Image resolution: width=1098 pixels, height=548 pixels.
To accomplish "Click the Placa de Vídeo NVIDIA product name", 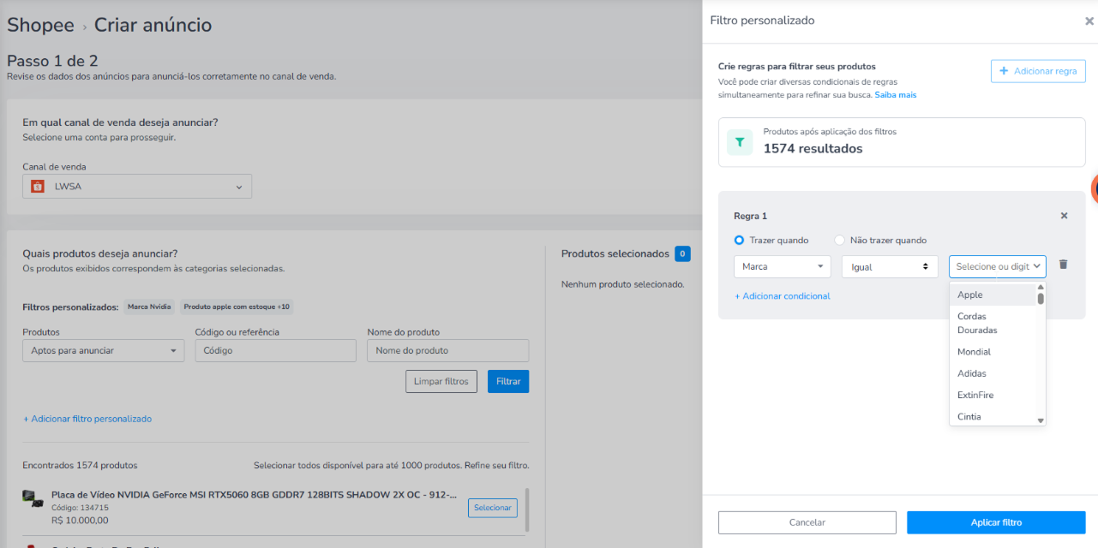I will coord(254,495).
